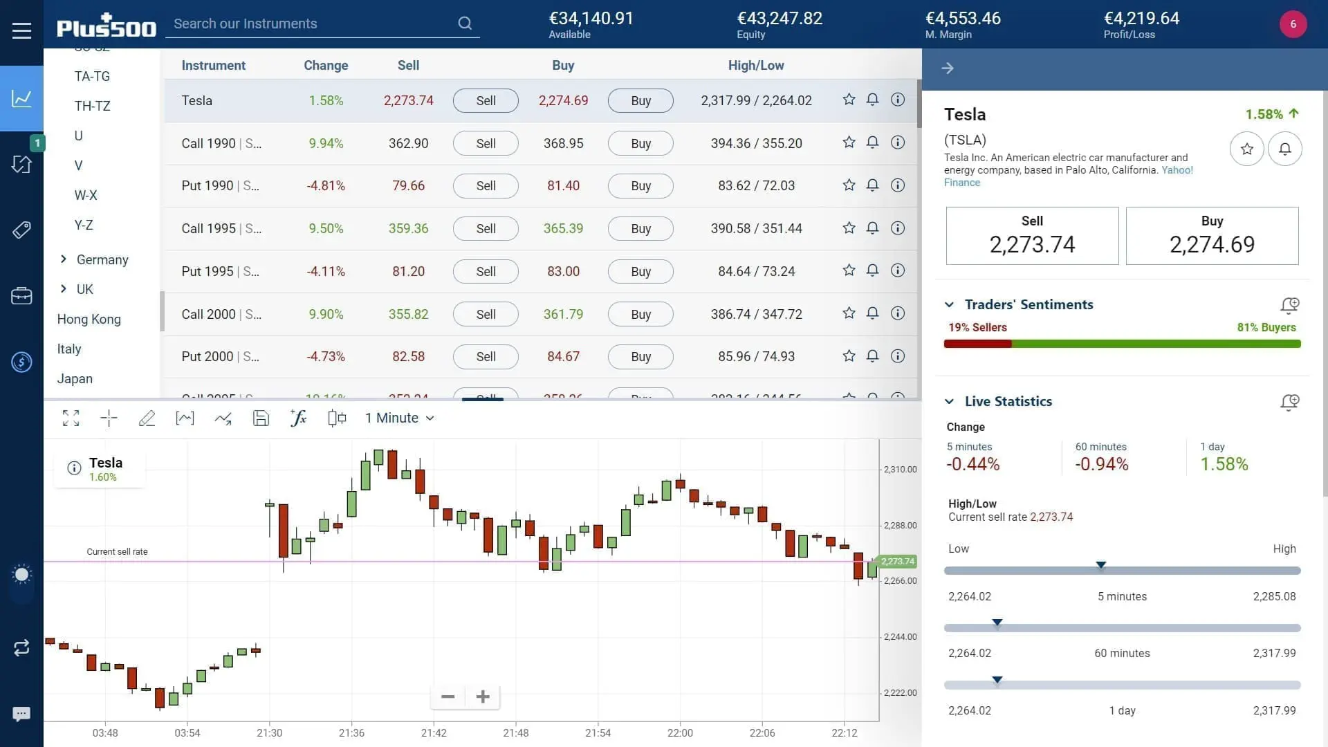Open the hamburger menu

[21, 30]
